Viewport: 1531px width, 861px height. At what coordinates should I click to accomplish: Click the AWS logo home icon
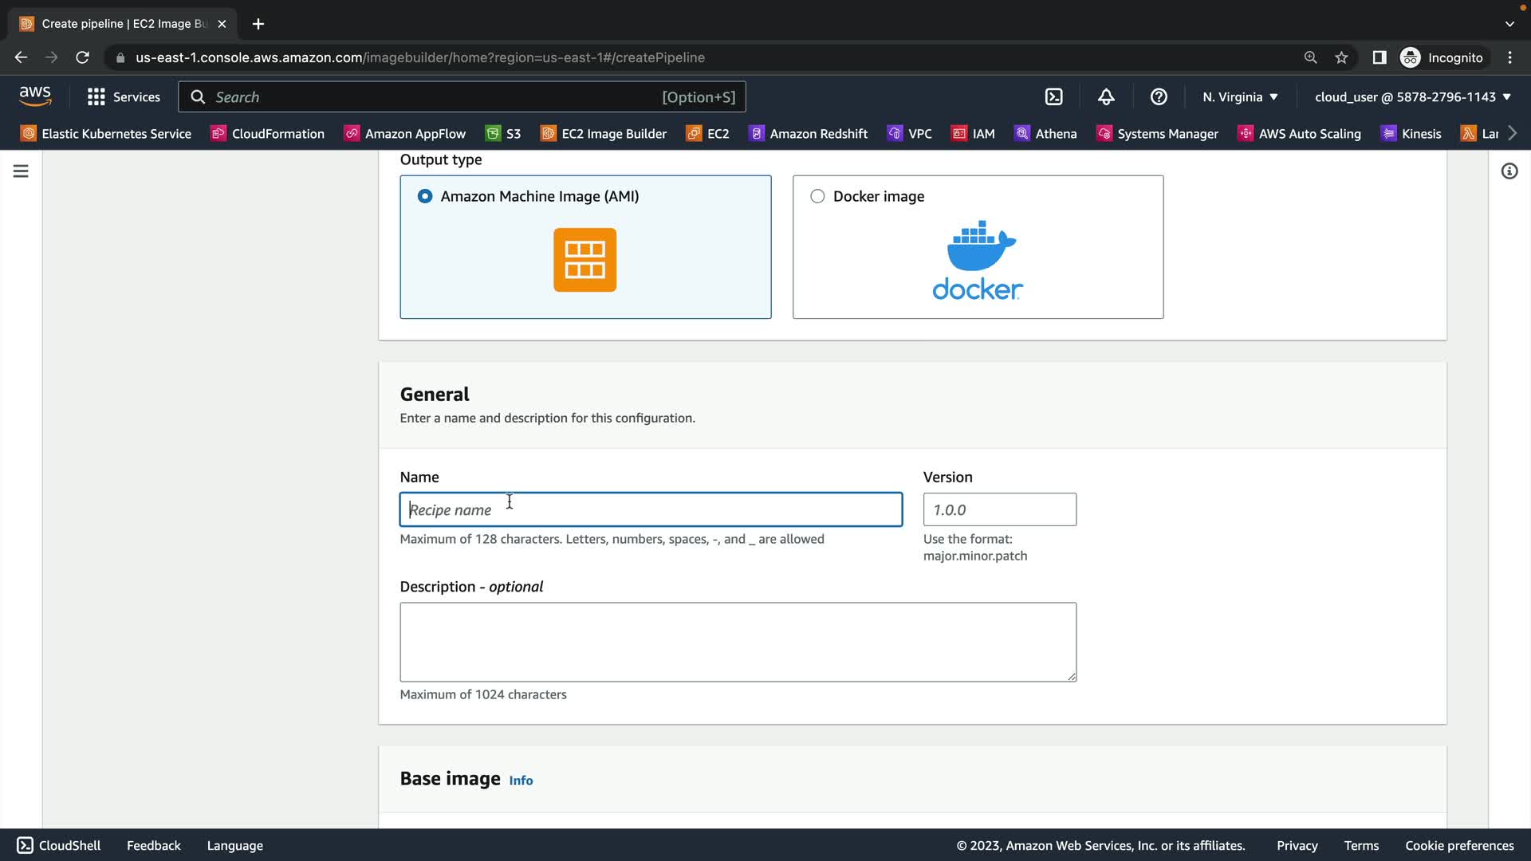[35, 96]
